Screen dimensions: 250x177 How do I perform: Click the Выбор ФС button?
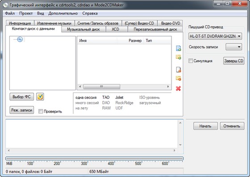[x=22, y=97]
